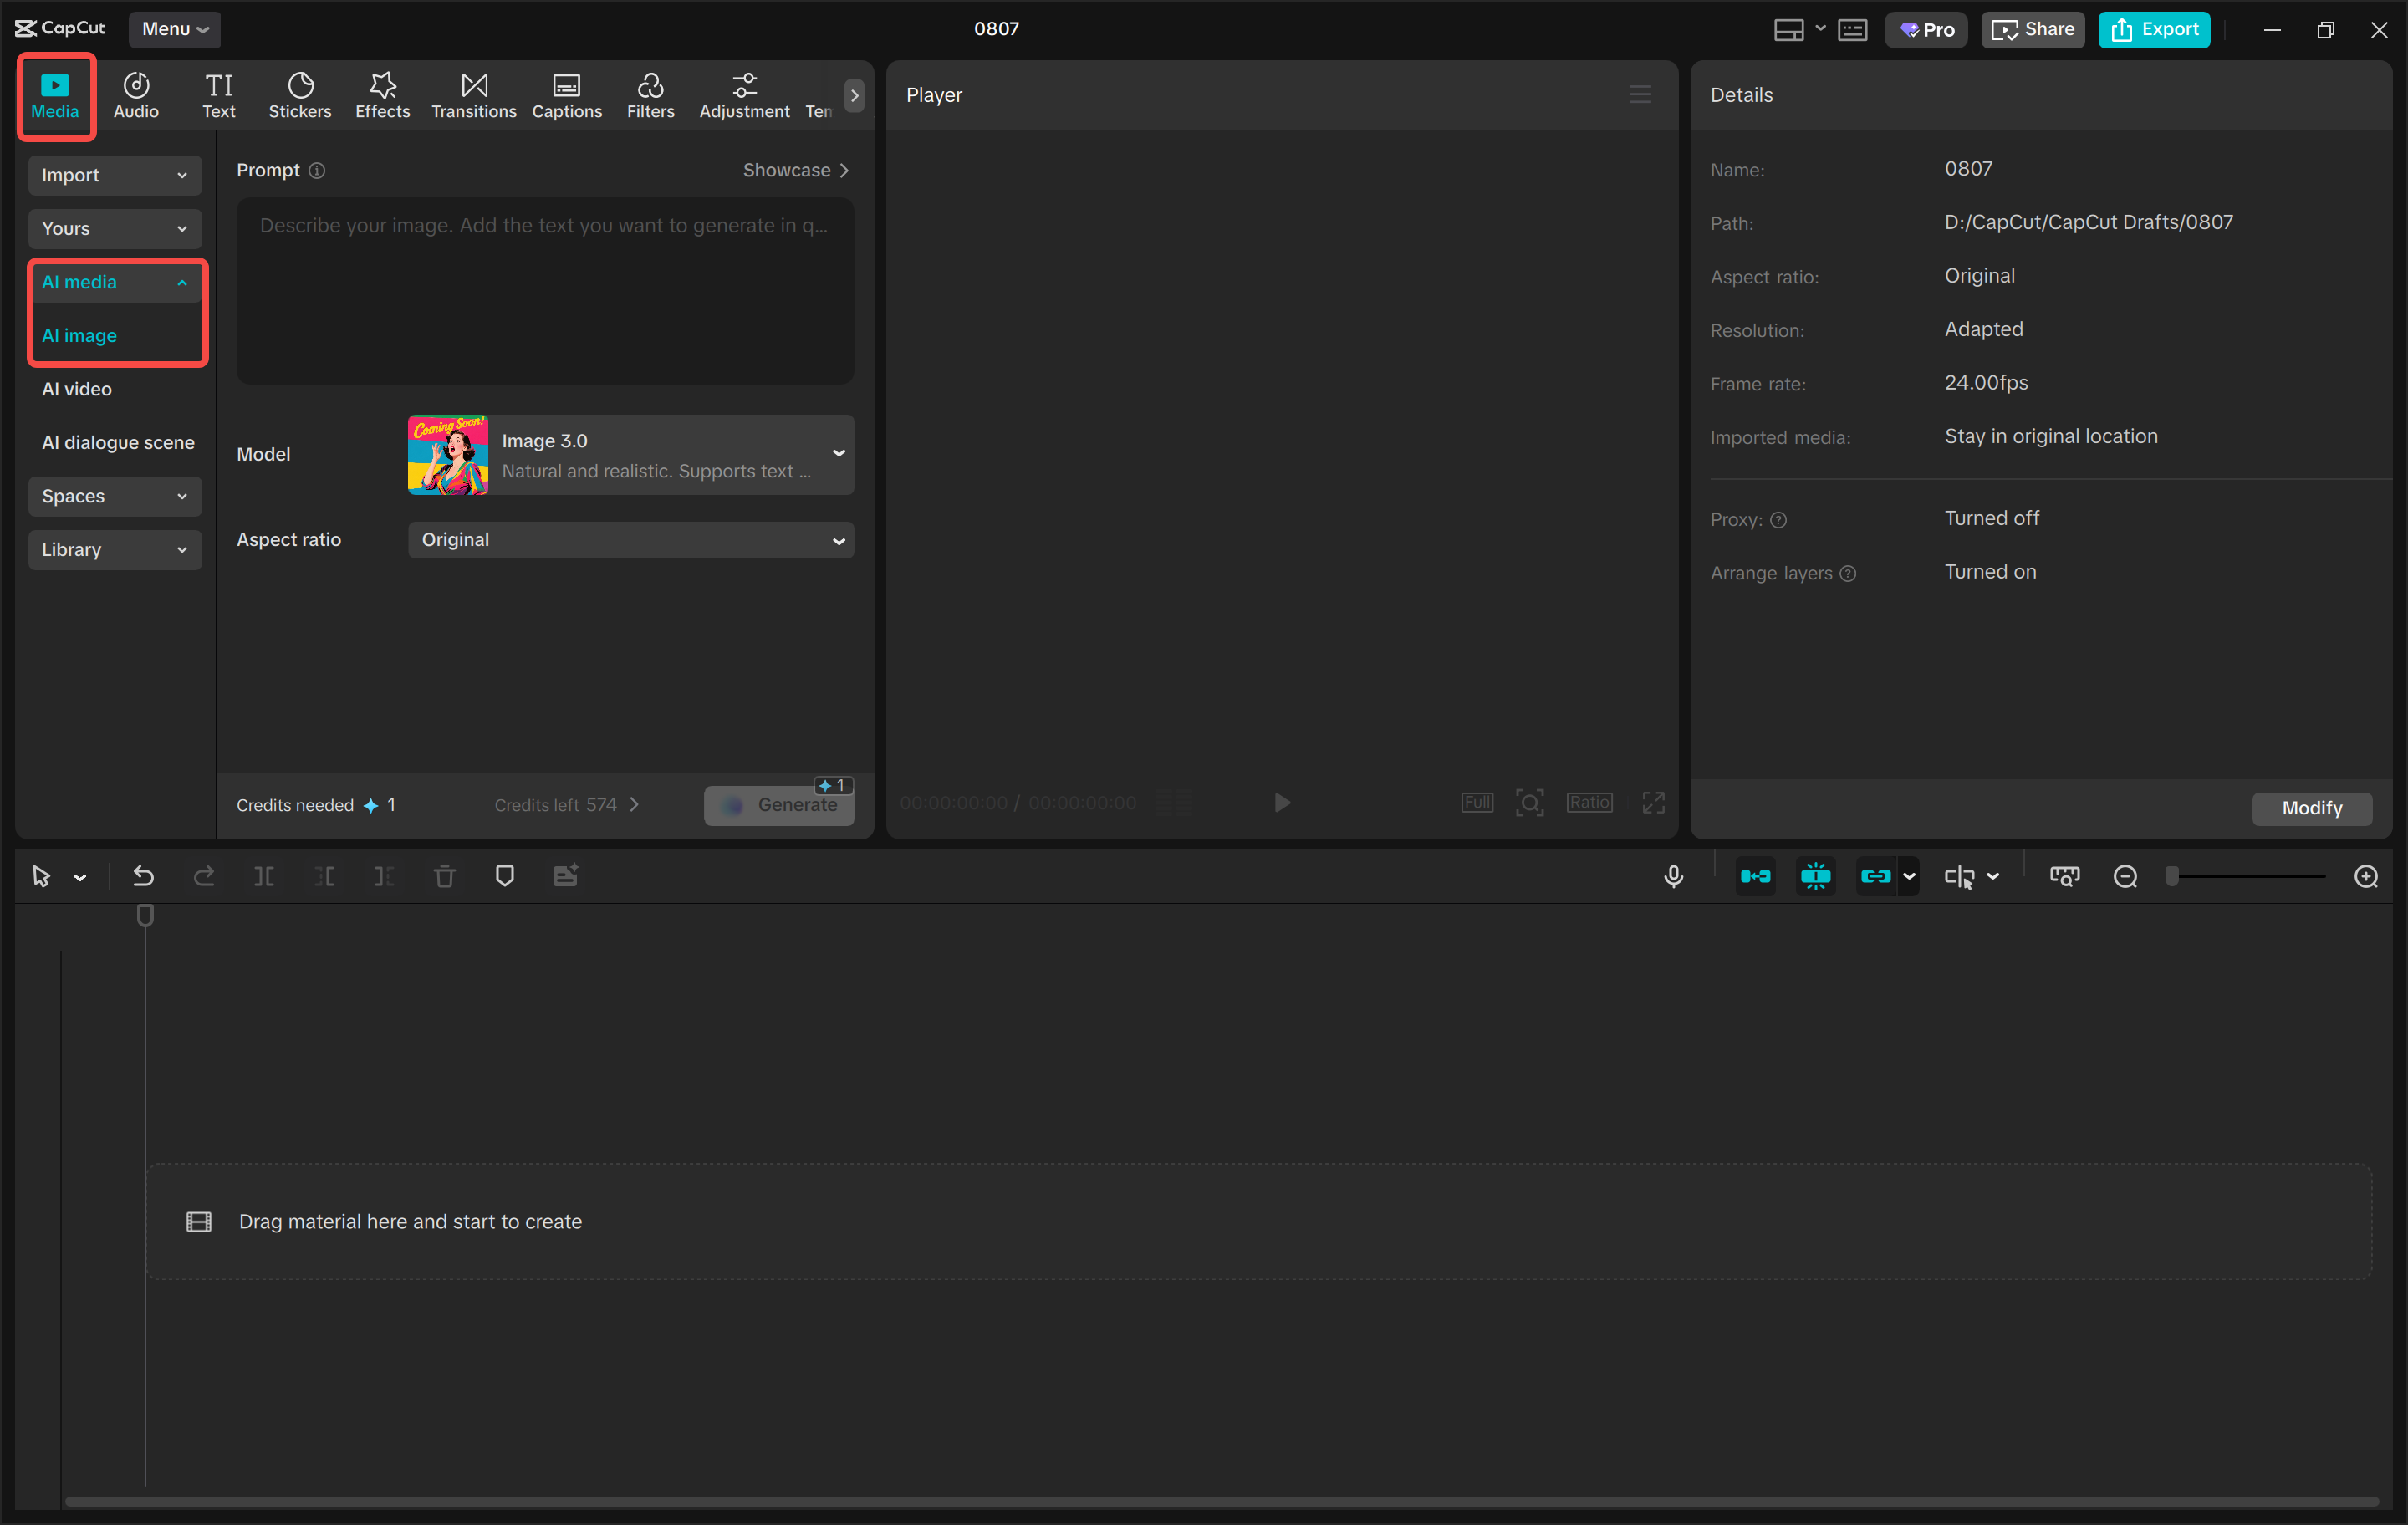Open the Showcase link above the prompt

pos(795,169)
